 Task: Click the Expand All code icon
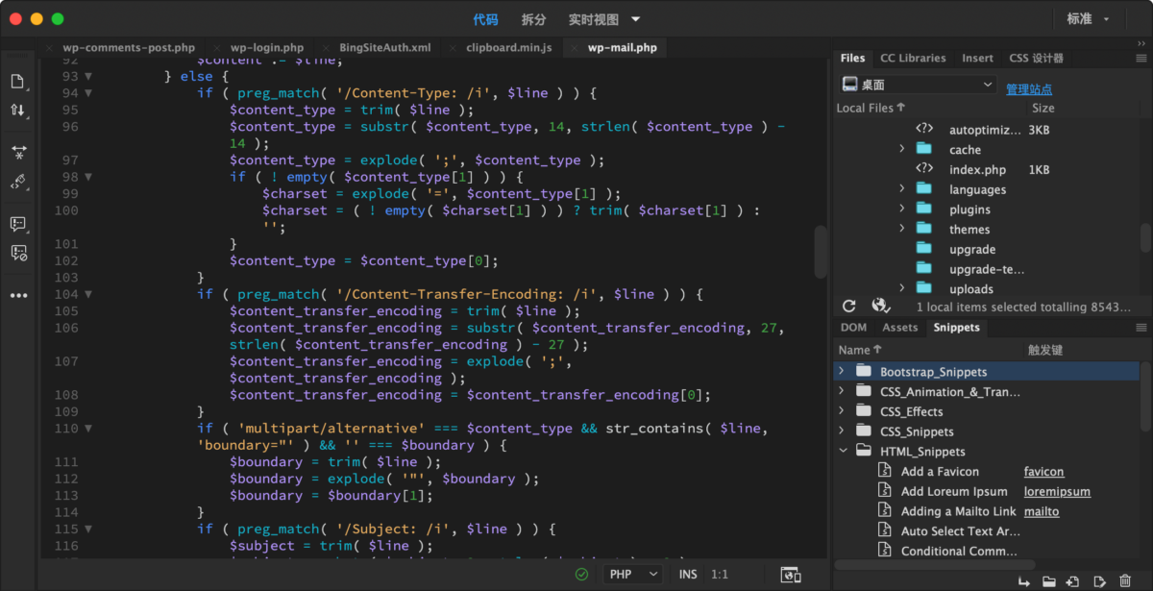[x=18, y=153]
